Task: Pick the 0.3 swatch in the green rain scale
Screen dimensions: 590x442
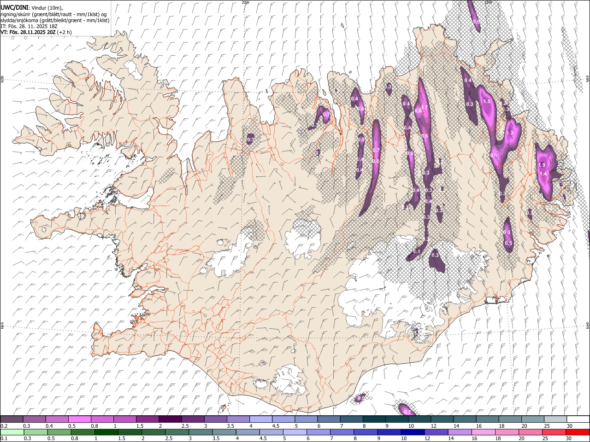Action: (x=35, y=432)
